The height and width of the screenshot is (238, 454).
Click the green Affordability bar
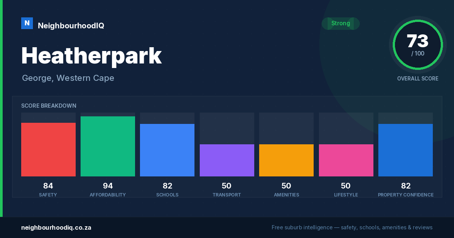[x=108, y=146]
